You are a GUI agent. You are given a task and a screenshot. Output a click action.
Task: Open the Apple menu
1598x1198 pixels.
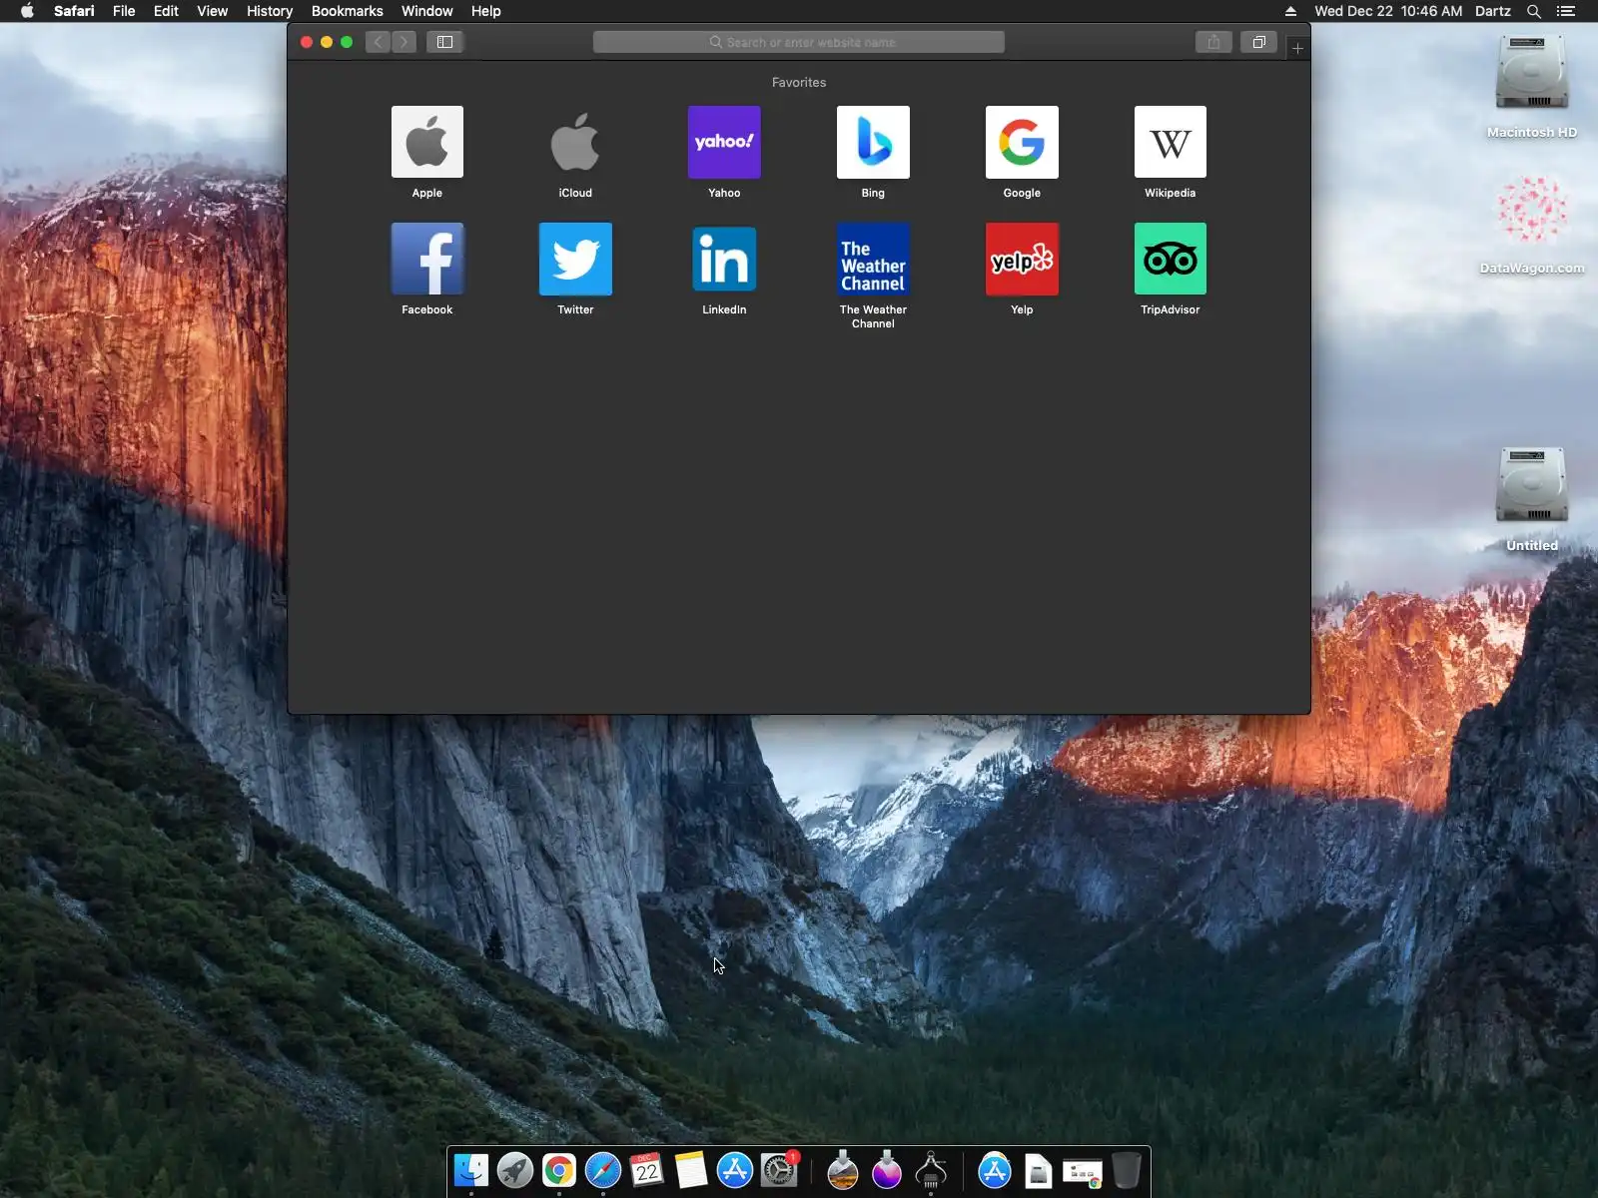pos(27,11)
